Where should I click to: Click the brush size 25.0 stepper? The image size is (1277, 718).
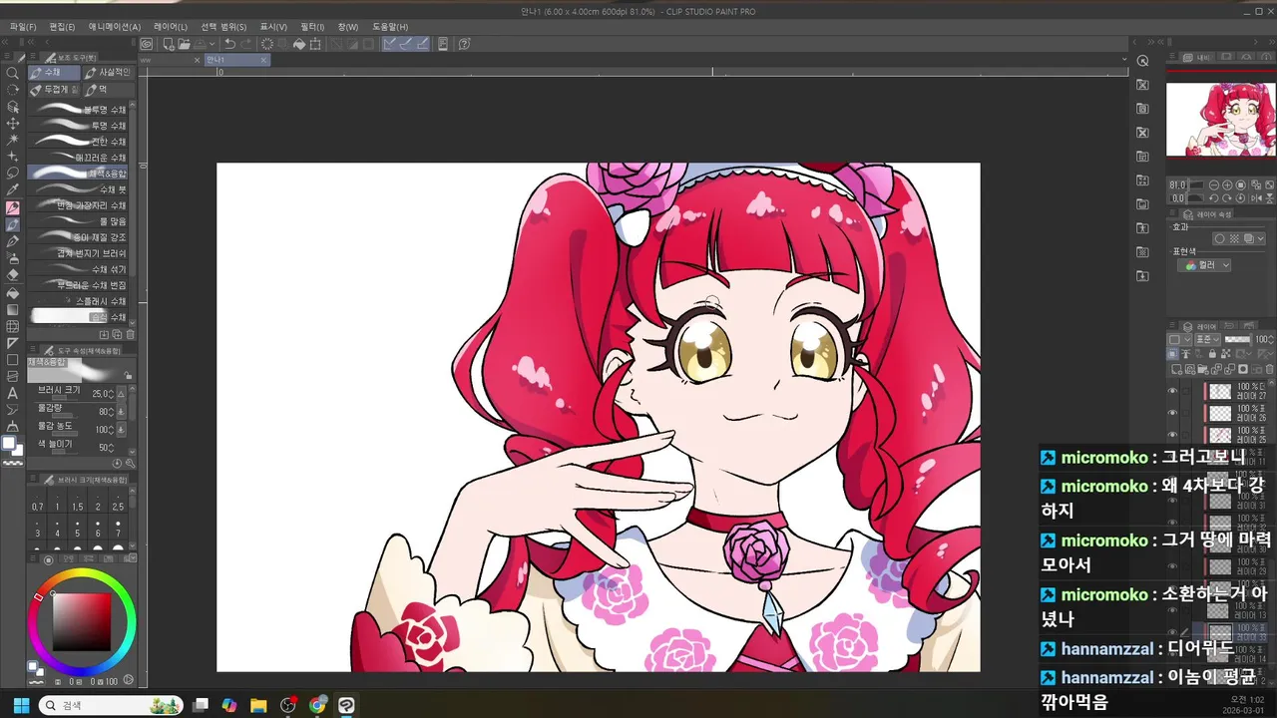click(x=109, y=394)
